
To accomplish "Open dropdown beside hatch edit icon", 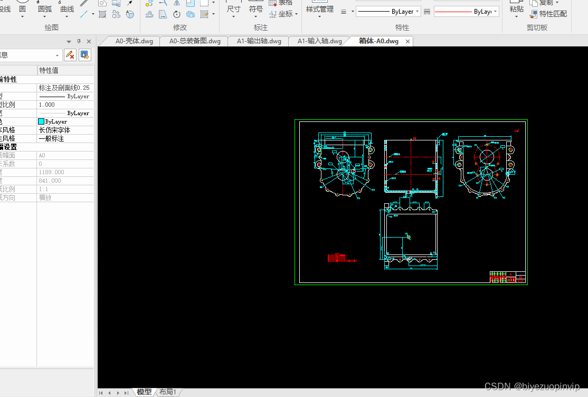I will click(213, 14).
